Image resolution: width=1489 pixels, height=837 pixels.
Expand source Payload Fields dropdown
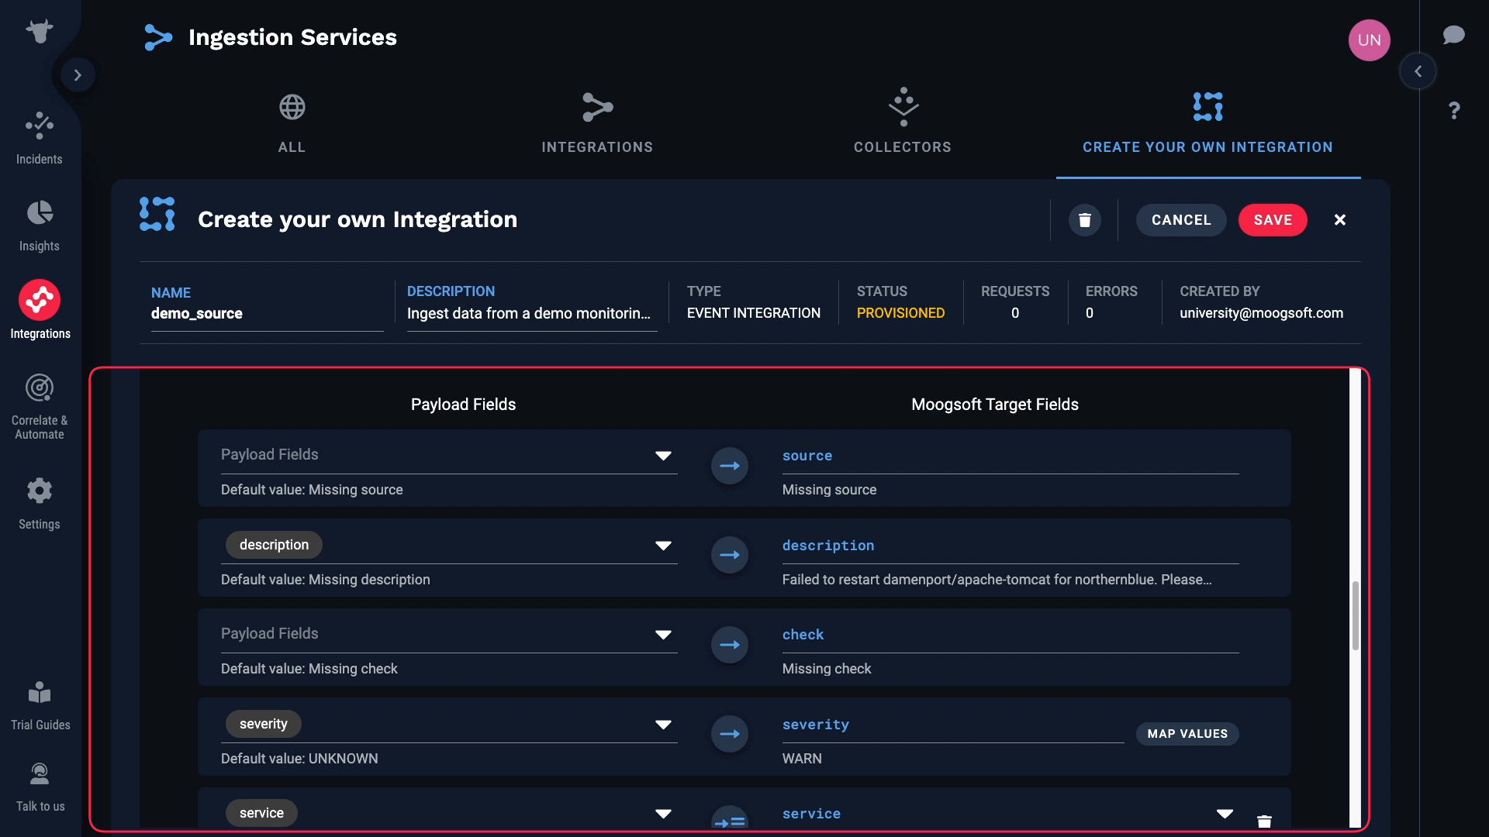click(x=663, y=456)
